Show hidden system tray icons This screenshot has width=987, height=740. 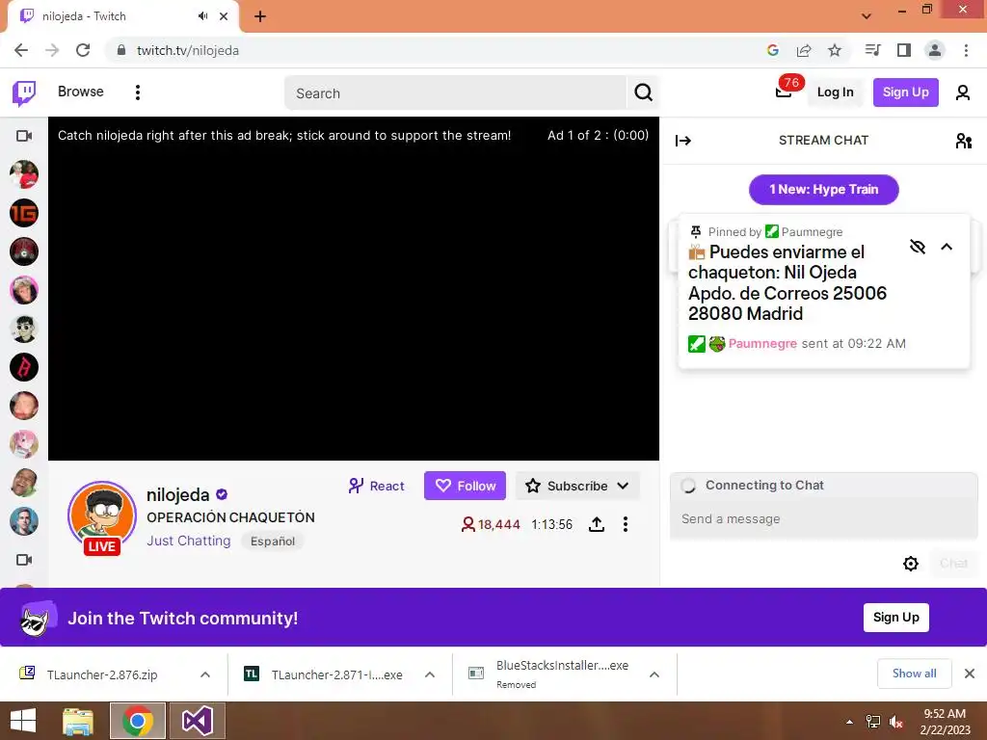pos(850,722)
